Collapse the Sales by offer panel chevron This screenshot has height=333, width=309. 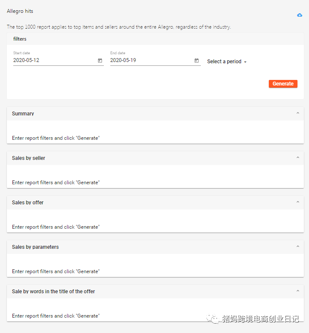(x=298, y=202)
